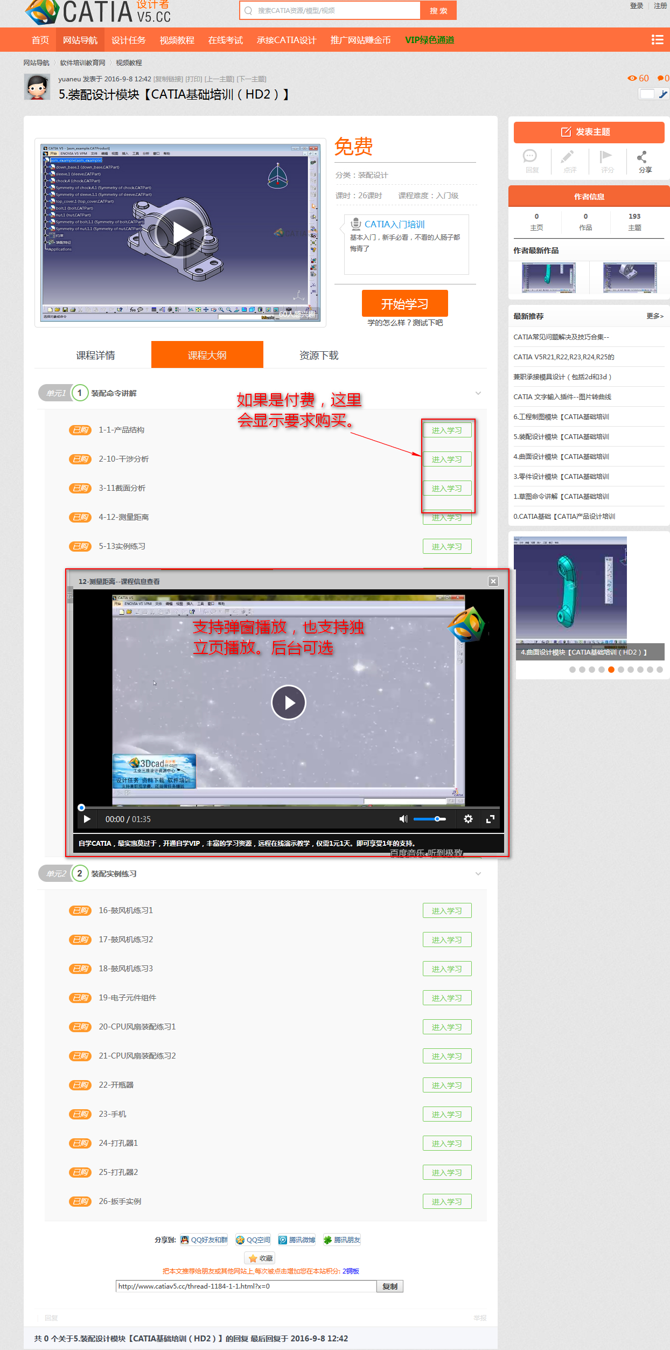
Task: Click the 搜索 search button
Action: [438, 10]
